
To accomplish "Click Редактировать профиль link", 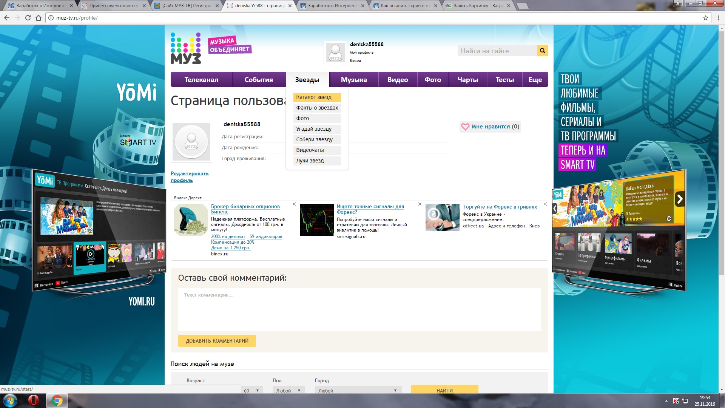I will 190,177.
